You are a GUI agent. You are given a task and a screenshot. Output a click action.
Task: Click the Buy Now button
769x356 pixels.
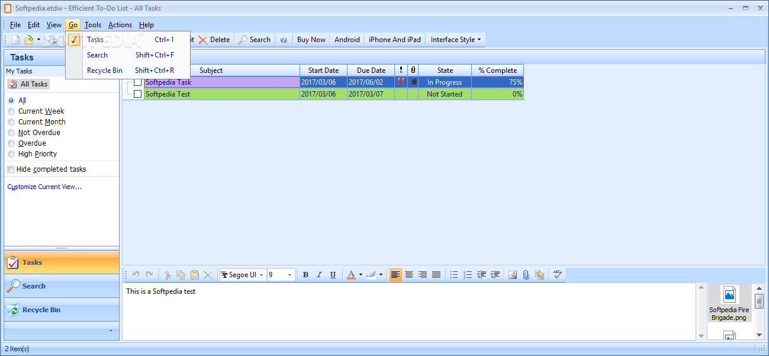[311, 40]
